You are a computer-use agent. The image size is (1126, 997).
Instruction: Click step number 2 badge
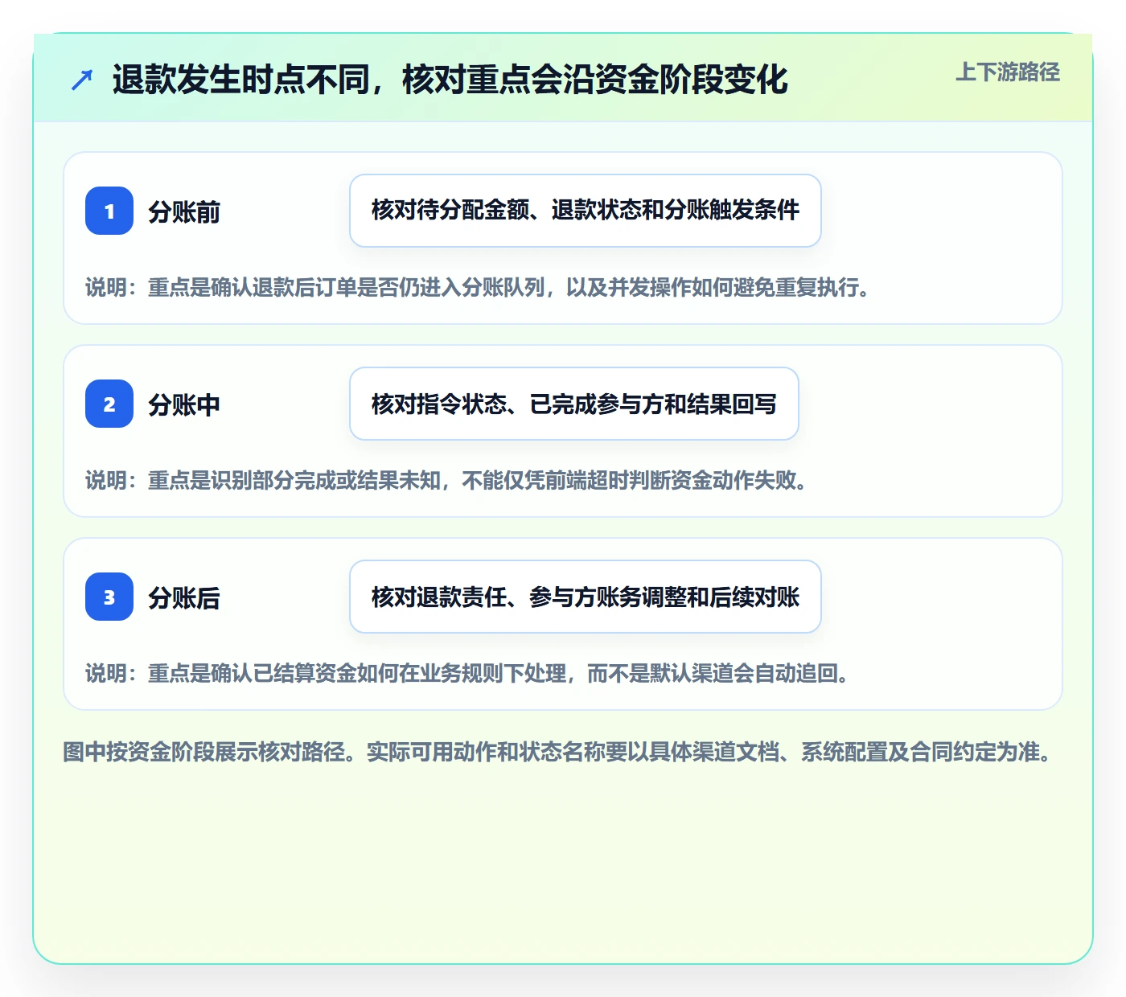(x=109, y=404)
